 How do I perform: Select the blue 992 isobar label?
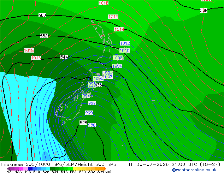click(x=92, y=103)
